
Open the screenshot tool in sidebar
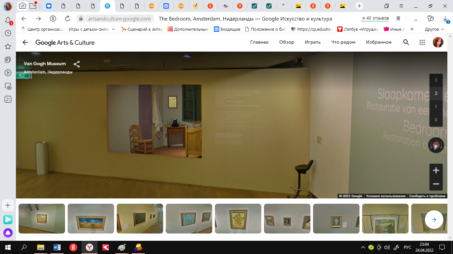coord(8,86)
